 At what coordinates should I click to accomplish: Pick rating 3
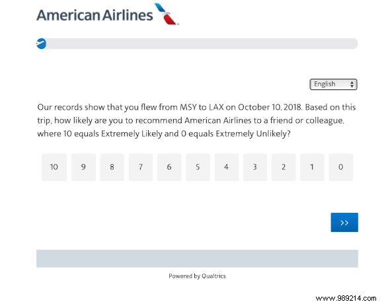tap(255, 167)
